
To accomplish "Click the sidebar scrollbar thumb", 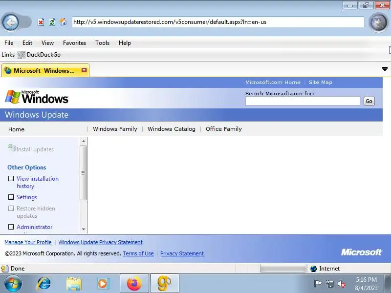I will (83, 173).
